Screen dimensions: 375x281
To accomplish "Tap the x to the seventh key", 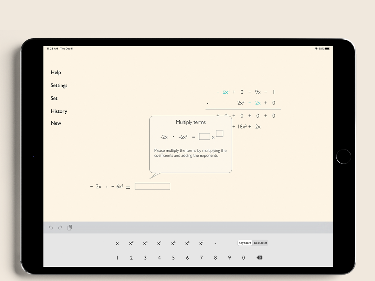I will pyautogui.click(x=201, y=243).
